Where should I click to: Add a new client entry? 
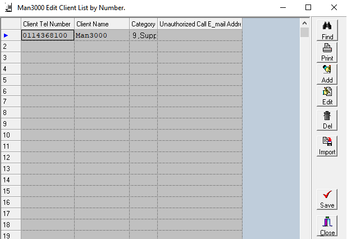coord(327,74)
